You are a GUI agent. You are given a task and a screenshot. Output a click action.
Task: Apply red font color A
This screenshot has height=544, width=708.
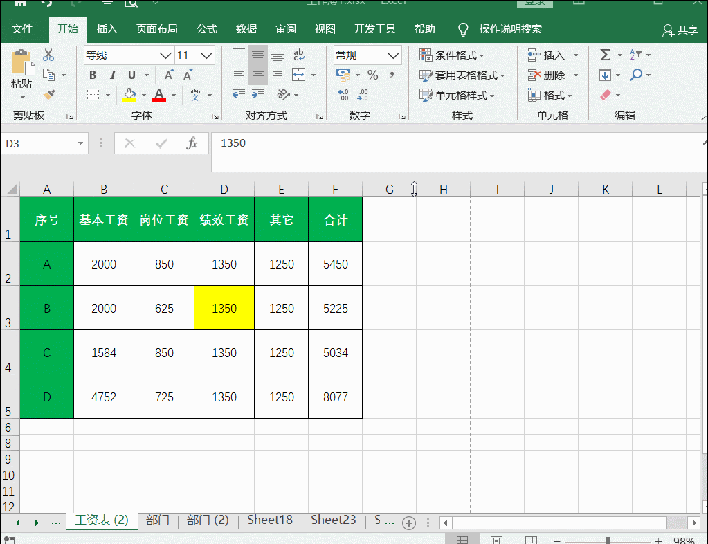point(159,95)
